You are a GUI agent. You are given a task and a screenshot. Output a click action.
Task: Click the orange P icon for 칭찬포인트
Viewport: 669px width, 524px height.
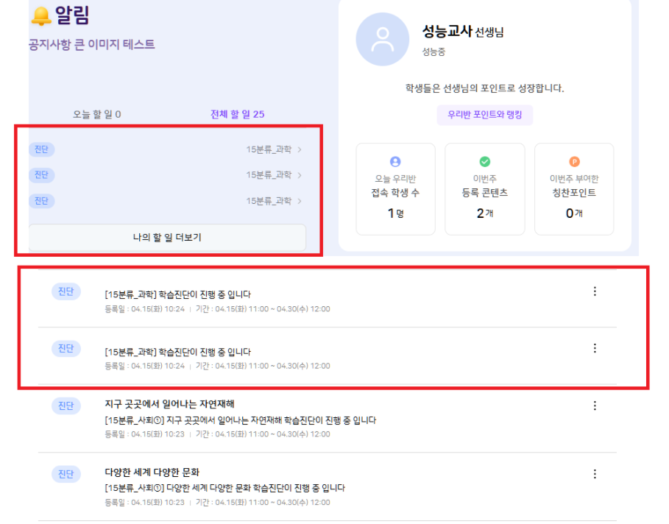click(x=574, y=162)
